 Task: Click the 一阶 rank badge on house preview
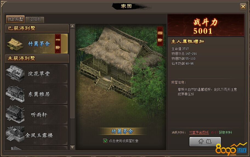tap(160, 36)
